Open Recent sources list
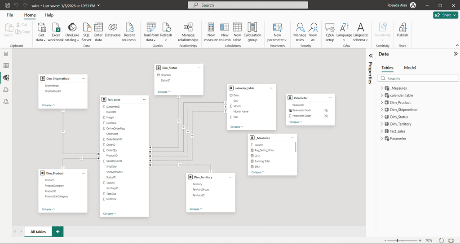460x244 pixels. point(129,32)
